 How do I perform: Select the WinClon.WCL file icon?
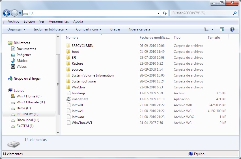68,123
